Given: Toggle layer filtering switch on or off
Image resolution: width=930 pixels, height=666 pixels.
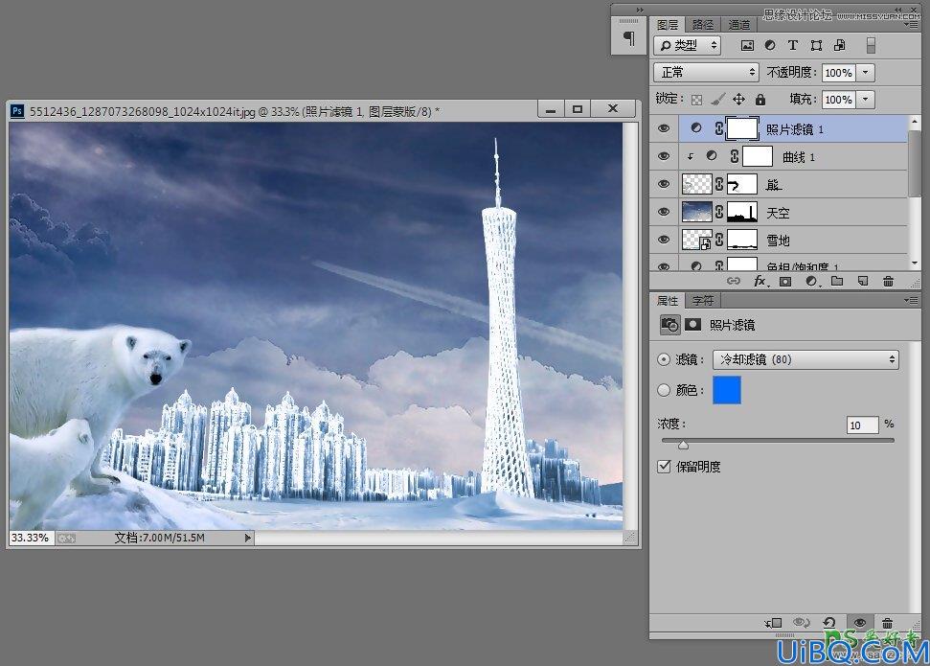Looking at the screenshot, I should click(x=871, y=46).
